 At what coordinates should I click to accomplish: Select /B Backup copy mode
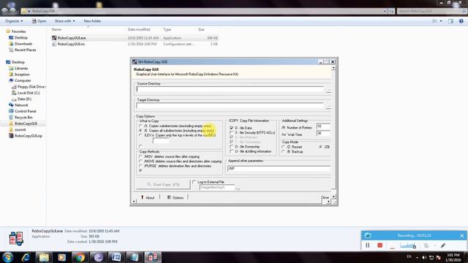(x=283, y=152)
